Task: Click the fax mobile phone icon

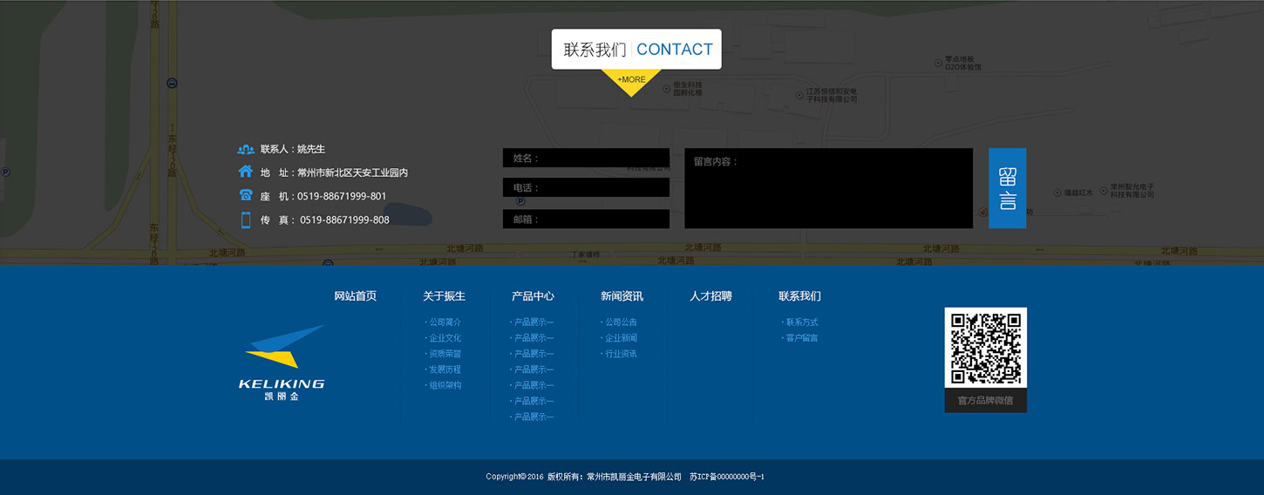Action: [x=245, y=220]
